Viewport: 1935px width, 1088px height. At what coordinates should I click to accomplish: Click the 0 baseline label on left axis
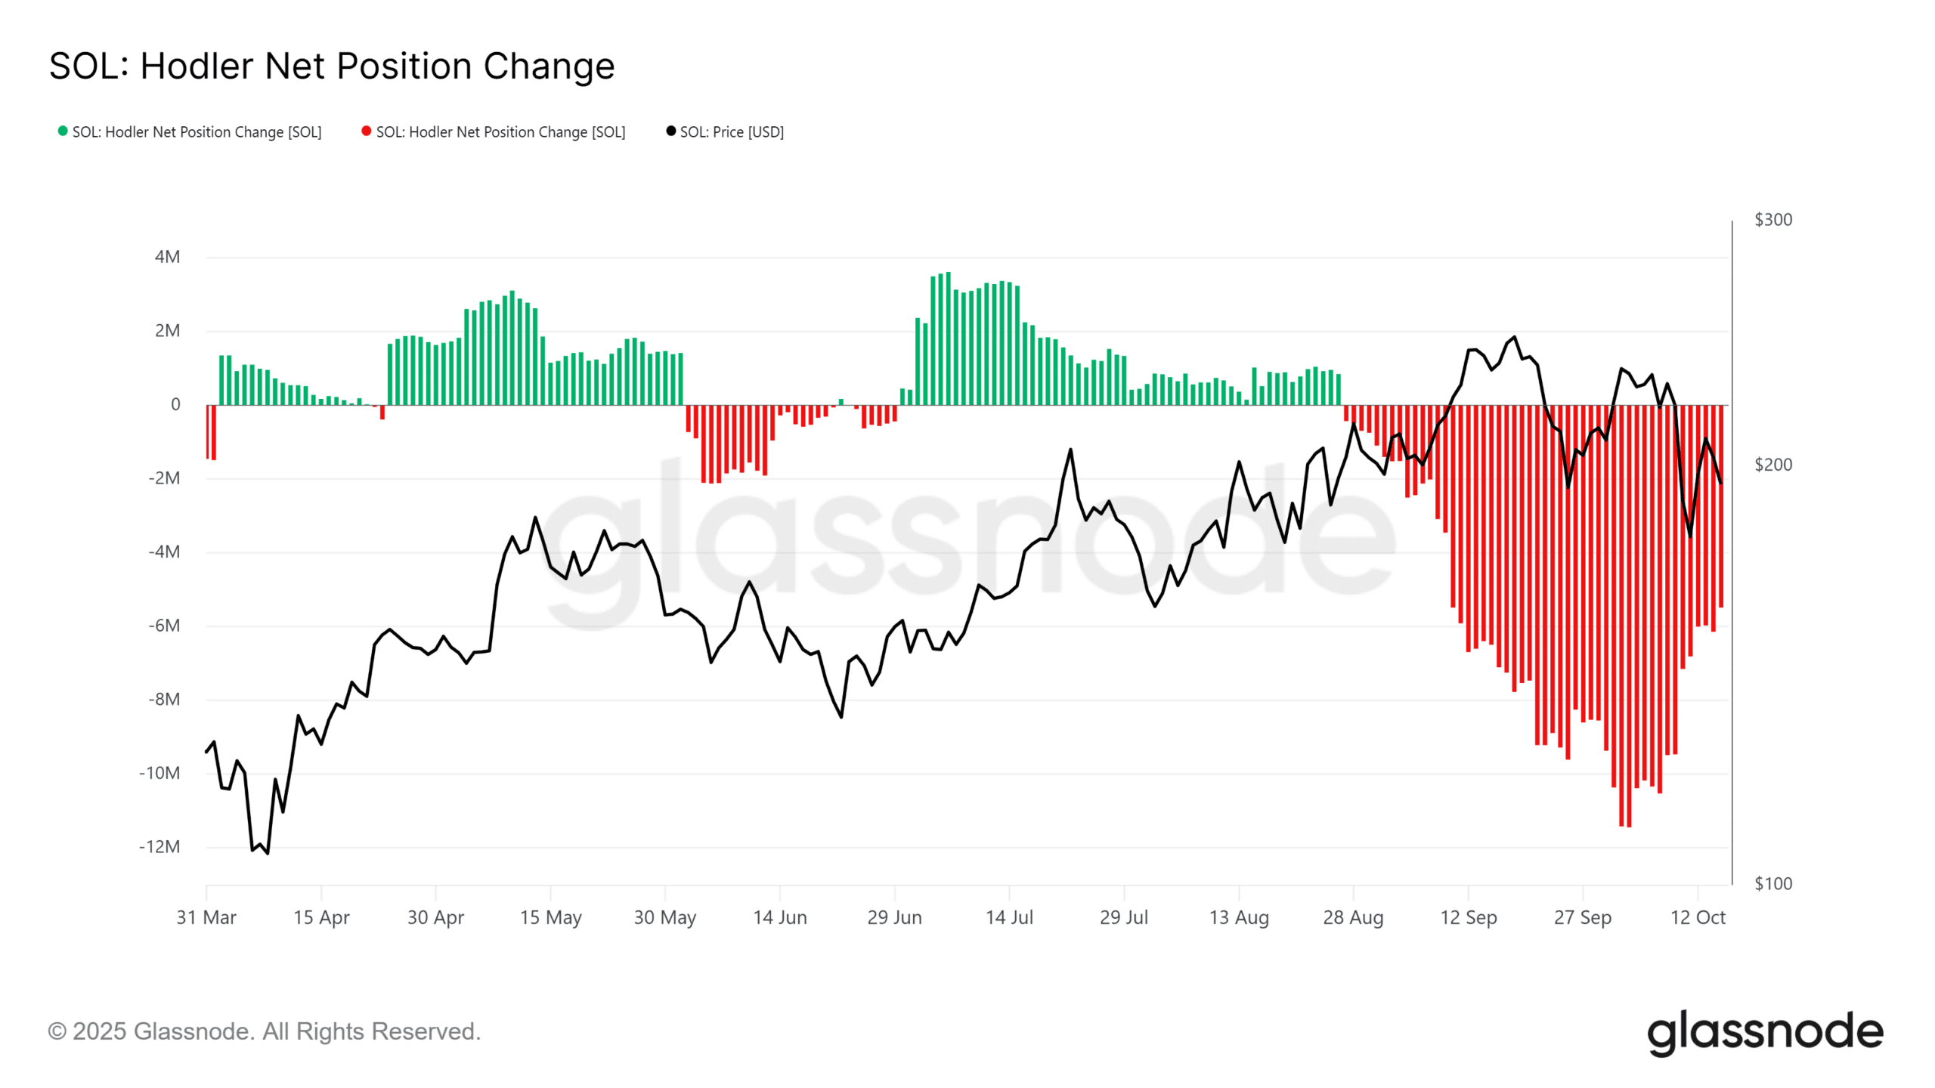pos(175,404)
